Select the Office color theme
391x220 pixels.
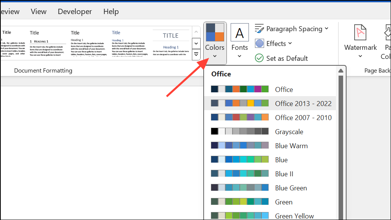[x=270, y=89]
